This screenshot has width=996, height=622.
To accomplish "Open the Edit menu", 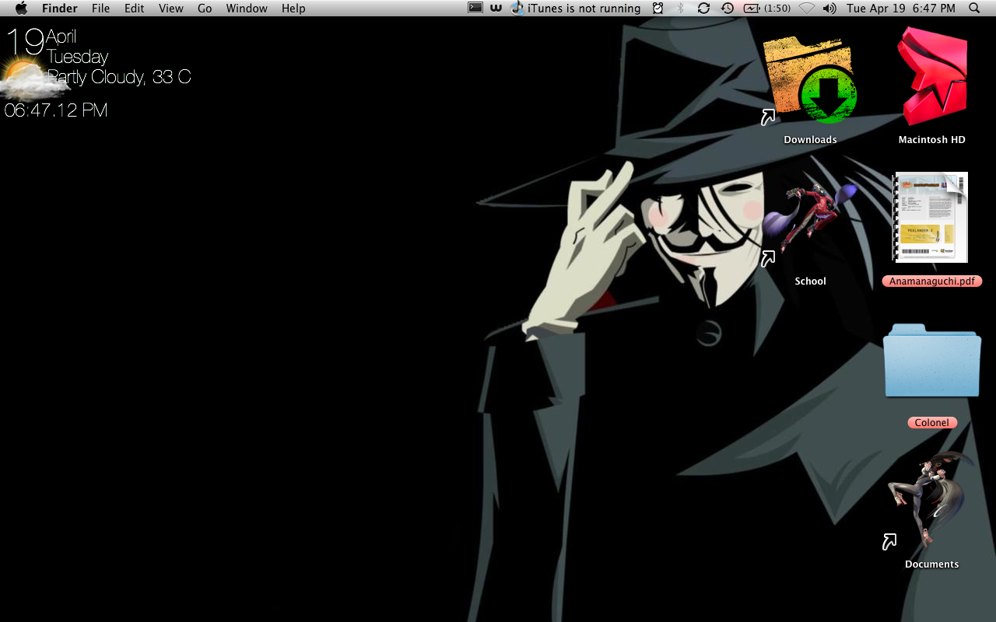I will click(x=135, y=9).
